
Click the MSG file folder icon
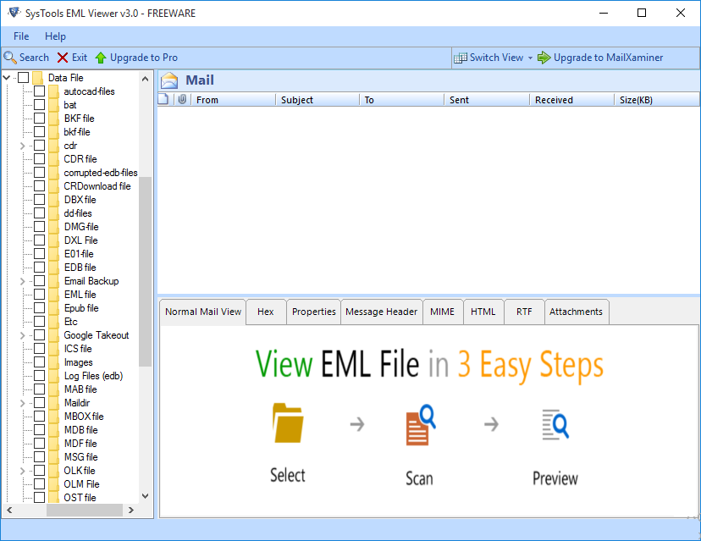(x=53, y=457)
